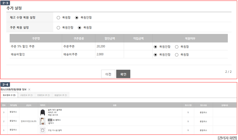The height and width of the screenshot is (140, 238).
Task: Click the 2 / 2 page indicator
Action: pos(228,72)
